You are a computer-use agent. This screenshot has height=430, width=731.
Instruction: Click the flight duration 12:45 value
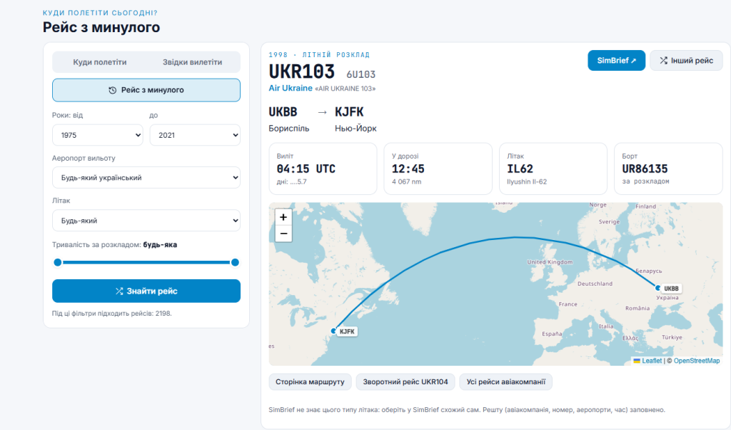[408, 169]
